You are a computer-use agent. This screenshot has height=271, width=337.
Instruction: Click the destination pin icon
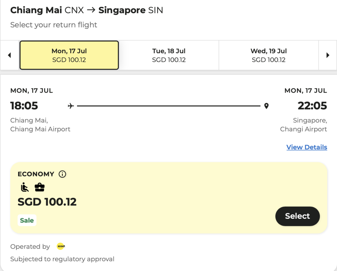[x=266, y=106]
